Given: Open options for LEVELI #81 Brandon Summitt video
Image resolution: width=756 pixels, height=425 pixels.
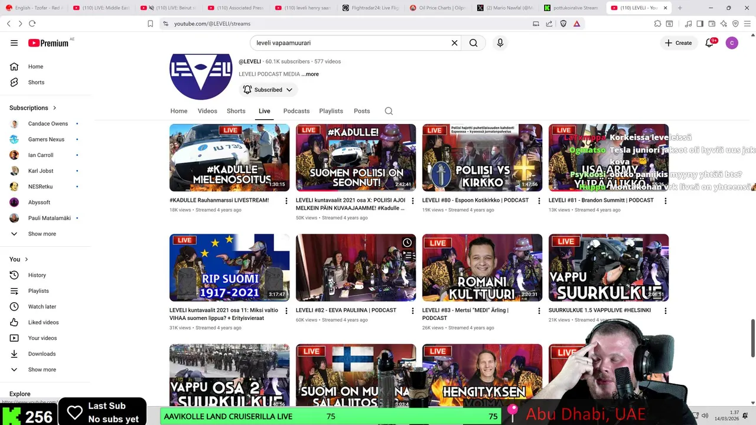Looking at the screenshot, I should [x=666, y=201].
